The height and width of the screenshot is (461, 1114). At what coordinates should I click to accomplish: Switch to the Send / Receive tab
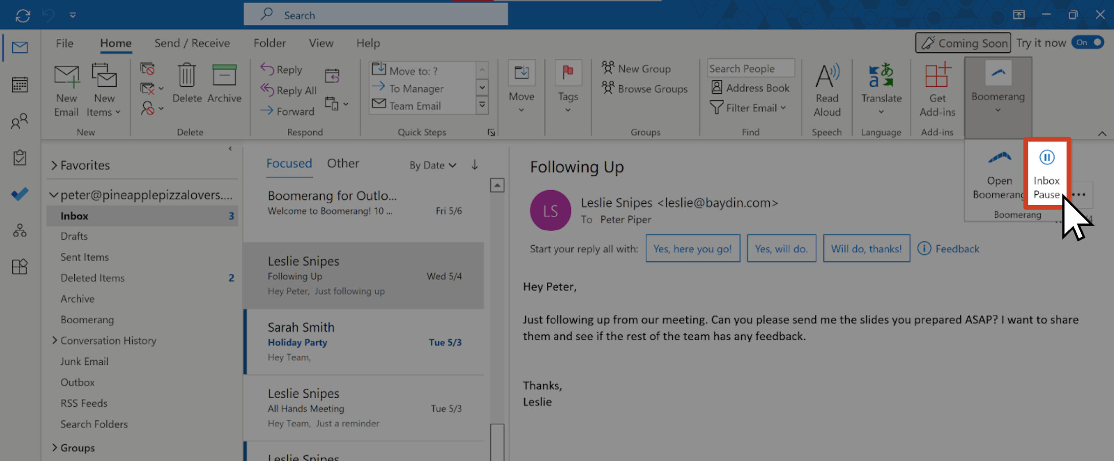coord(192,43)
